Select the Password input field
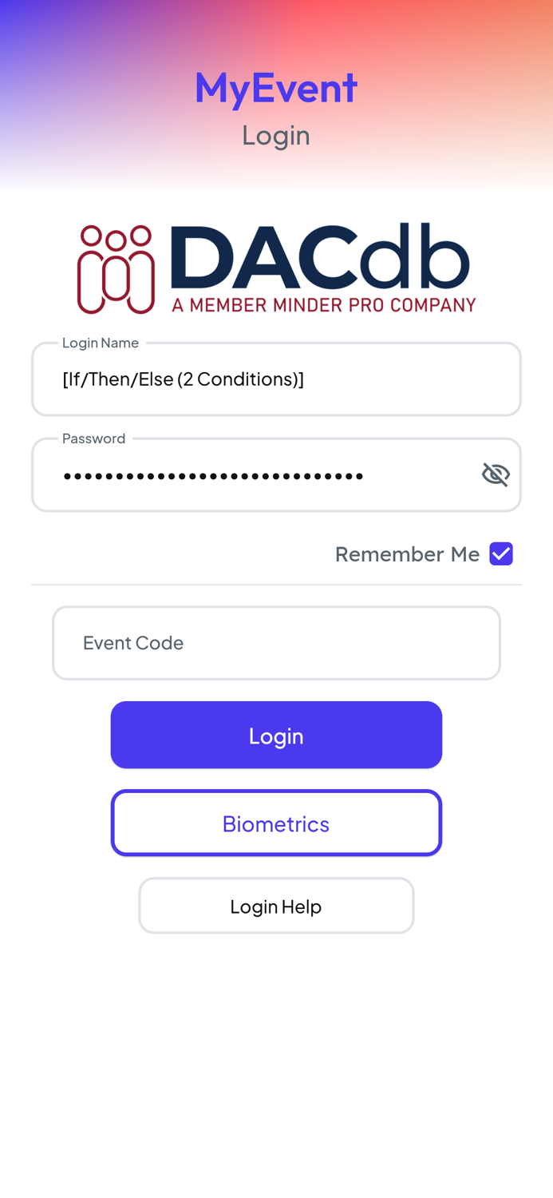The height and width of the screenshot is (1198, 553). 239,474
